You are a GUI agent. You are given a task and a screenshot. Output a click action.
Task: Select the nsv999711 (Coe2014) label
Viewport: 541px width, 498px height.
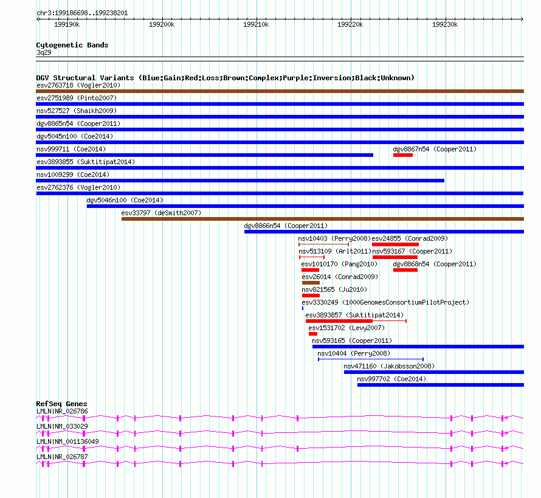[x=71, y=149]
